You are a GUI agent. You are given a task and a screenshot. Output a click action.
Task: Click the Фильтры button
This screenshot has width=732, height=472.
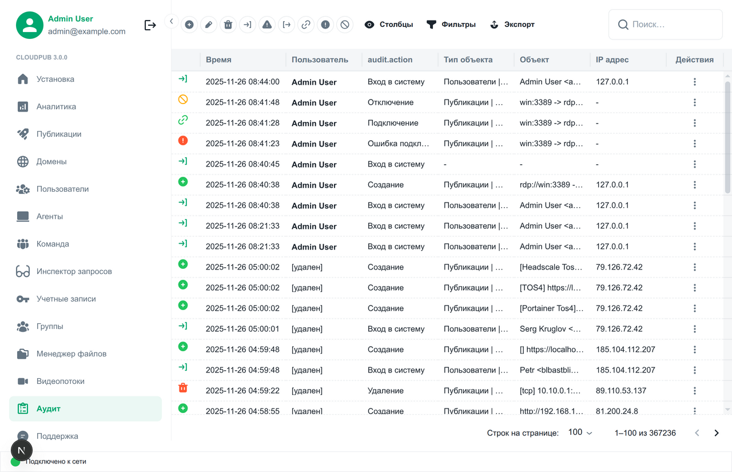(x=451, y=25)
